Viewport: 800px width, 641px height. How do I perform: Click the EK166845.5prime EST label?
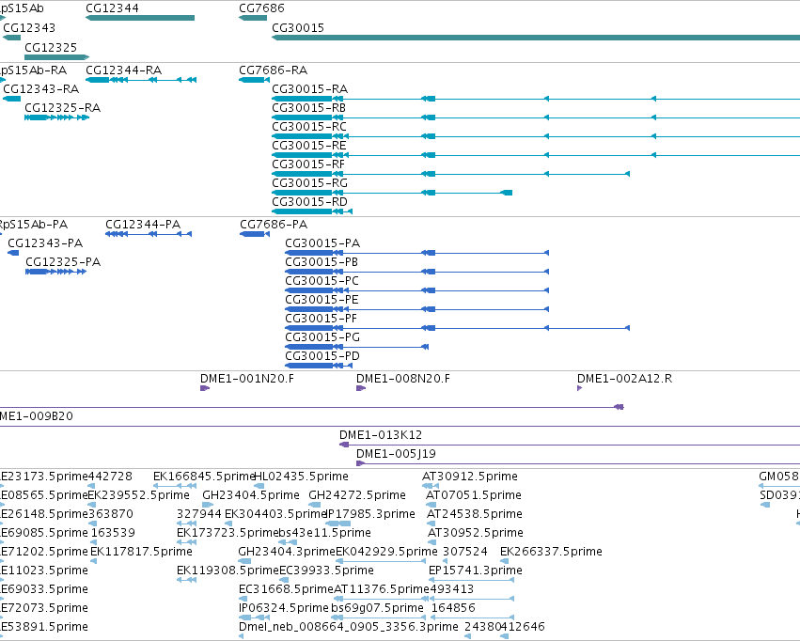pos(204,477)
